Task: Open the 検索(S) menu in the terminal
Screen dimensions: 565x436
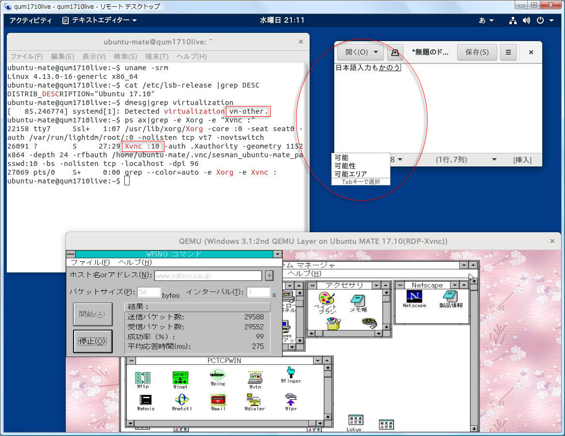Action: [x=125, y=57]
